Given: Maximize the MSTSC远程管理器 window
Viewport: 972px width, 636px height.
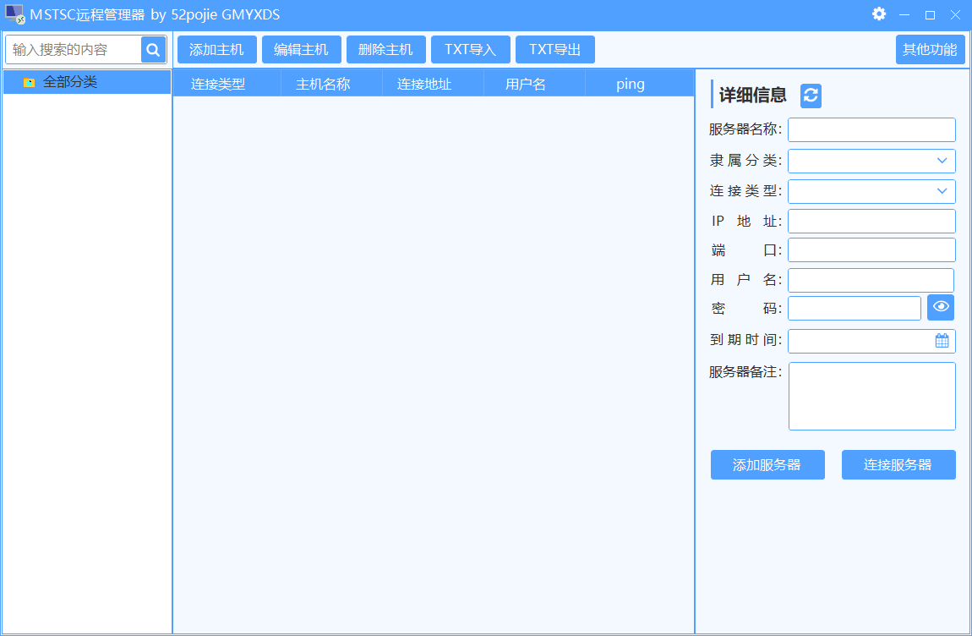Looking at the screenshot, I should [930, 14].
